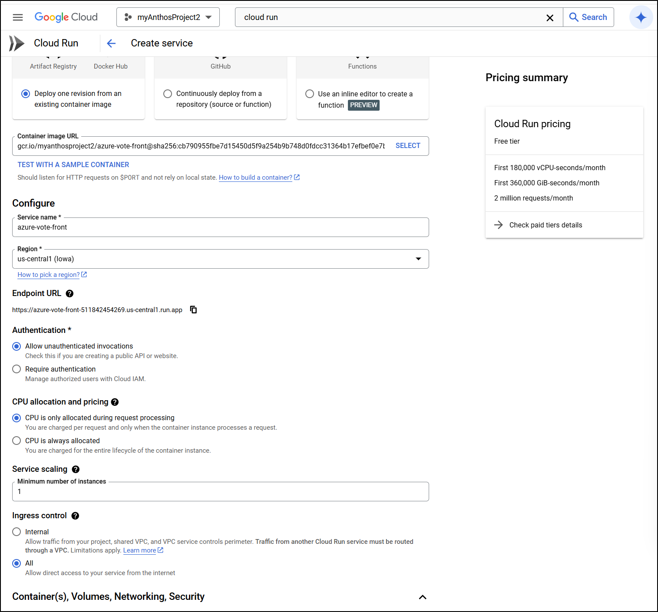Go back using the left arrow
The height and width of the screenshot is (612, 658).
coord(111,43)
